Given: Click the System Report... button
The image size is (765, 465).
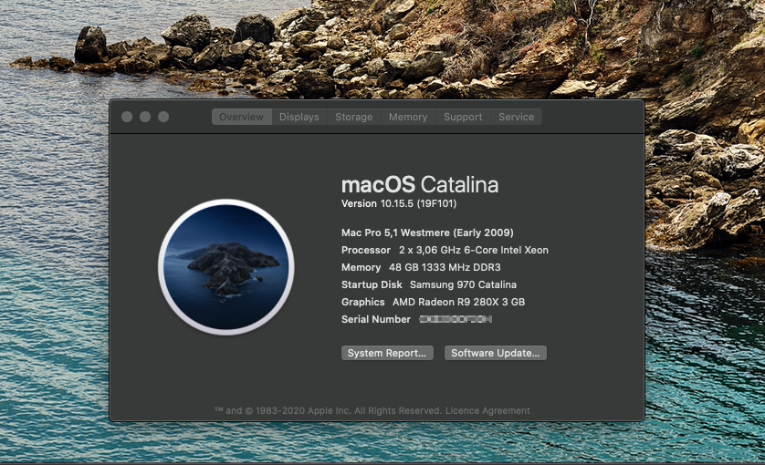Looking at the screenshot, I should coord(387,353).
